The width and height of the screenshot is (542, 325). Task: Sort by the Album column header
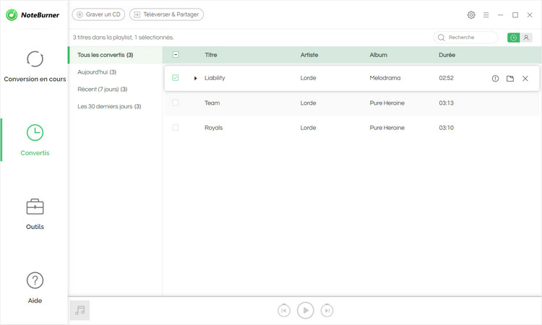(x=378, y=55)
